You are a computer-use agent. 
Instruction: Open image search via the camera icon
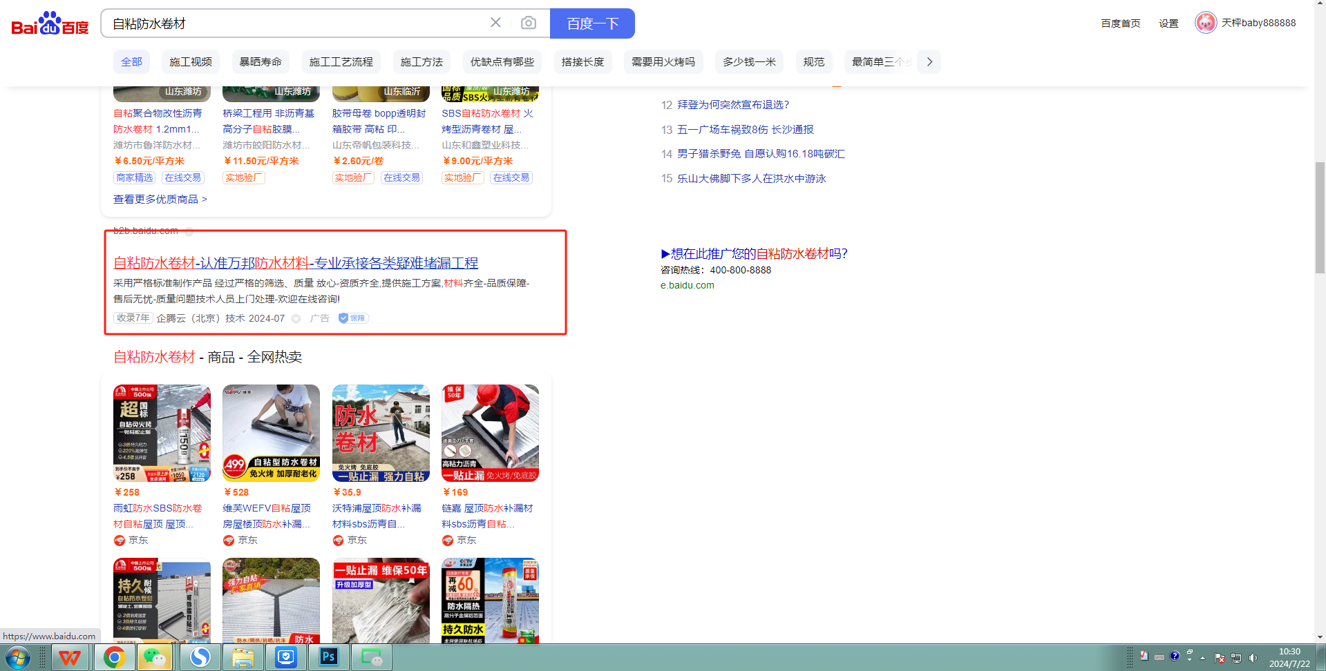(529, 23)
